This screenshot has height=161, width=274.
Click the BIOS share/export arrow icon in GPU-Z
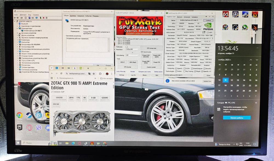click(204, 32)
